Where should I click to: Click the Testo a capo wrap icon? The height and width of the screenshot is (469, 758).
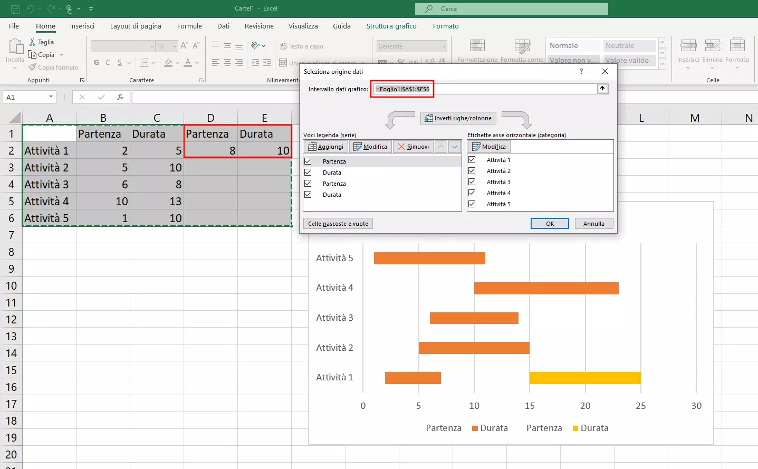click(283, 46)
